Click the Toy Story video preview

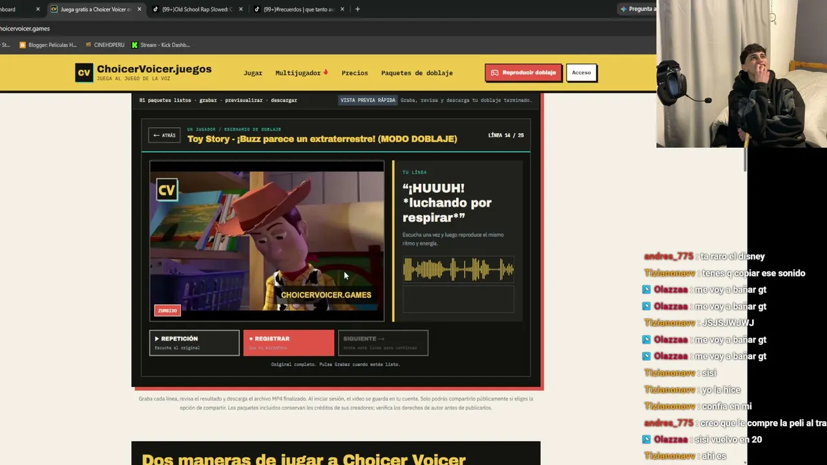(x=267, y=241)
